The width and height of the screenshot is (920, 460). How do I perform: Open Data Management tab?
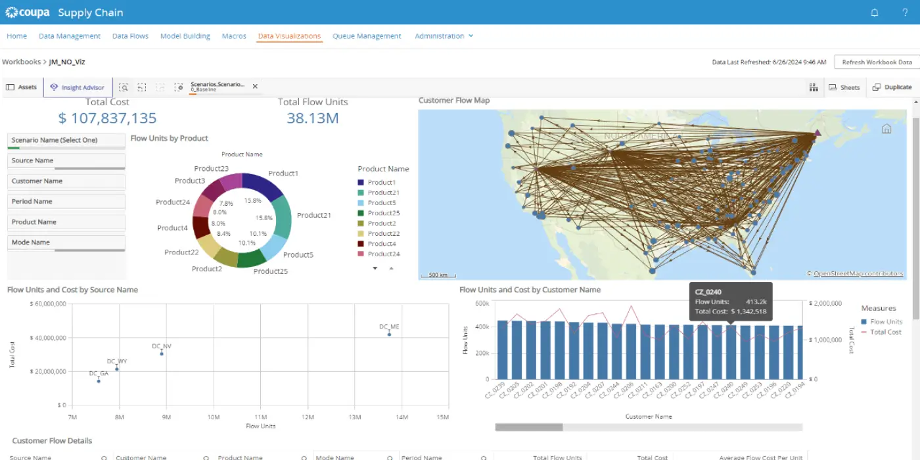(70, 36)
